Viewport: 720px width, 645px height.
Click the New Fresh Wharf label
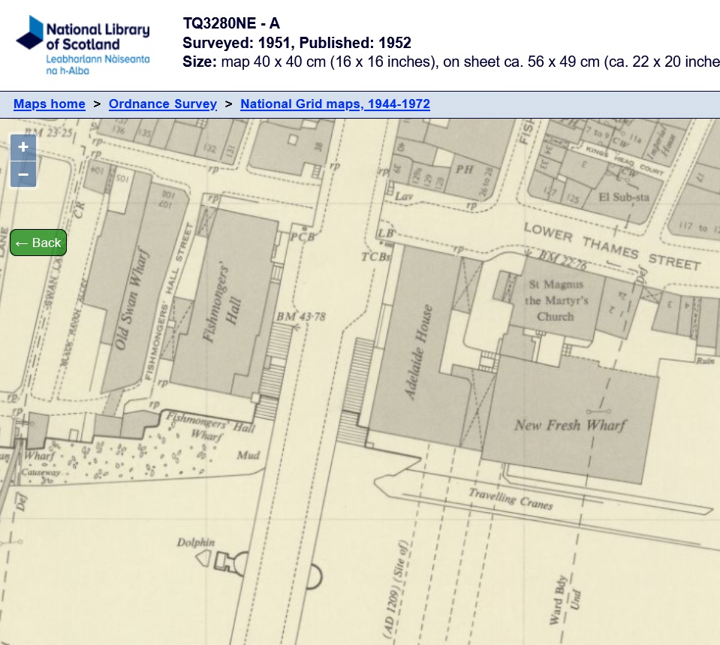(x=570, y=425)
